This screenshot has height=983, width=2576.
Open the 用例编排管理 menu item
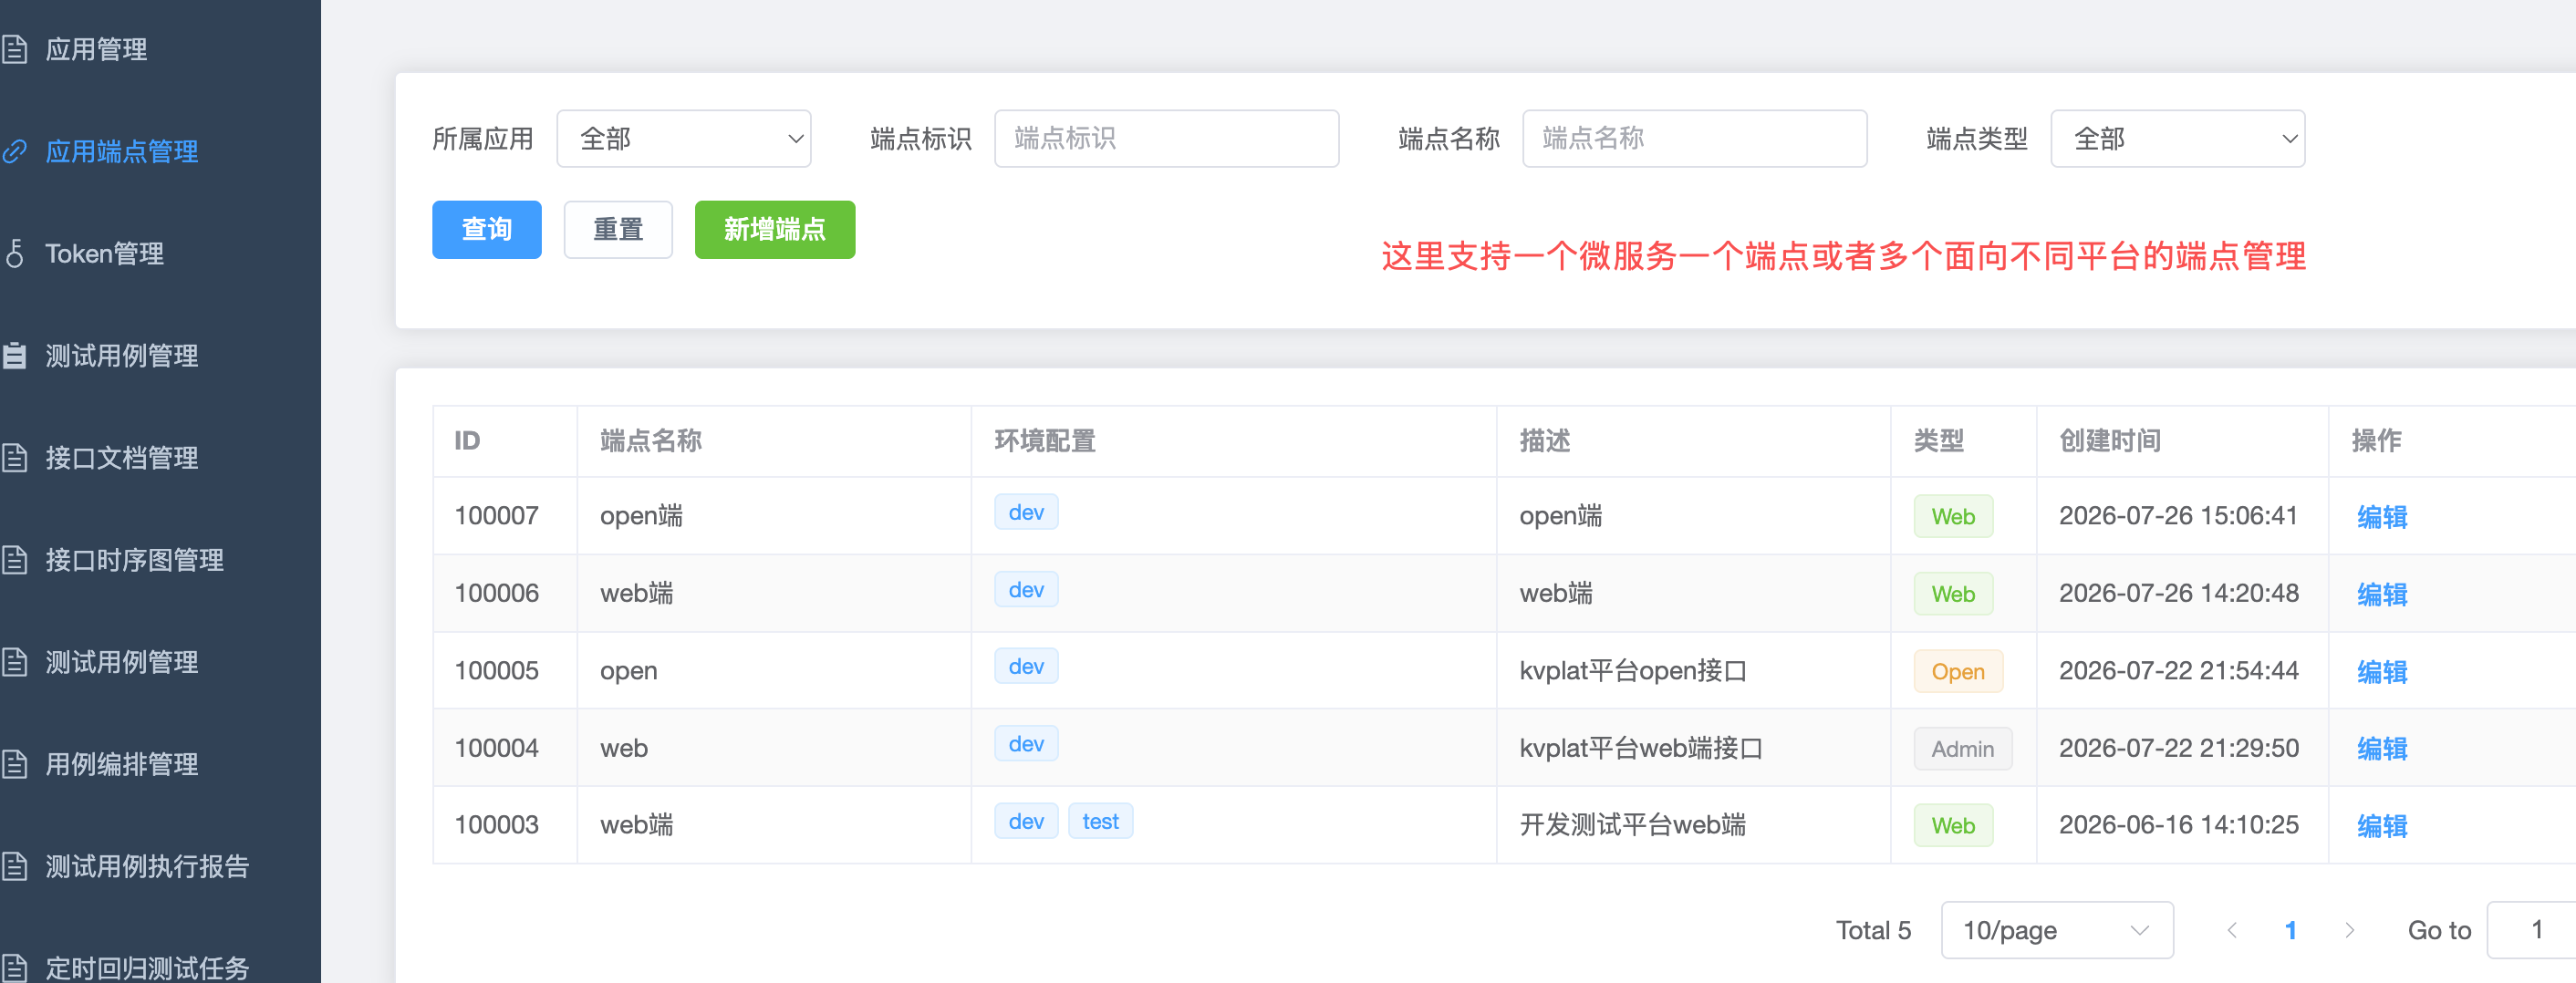coord(121,764)
